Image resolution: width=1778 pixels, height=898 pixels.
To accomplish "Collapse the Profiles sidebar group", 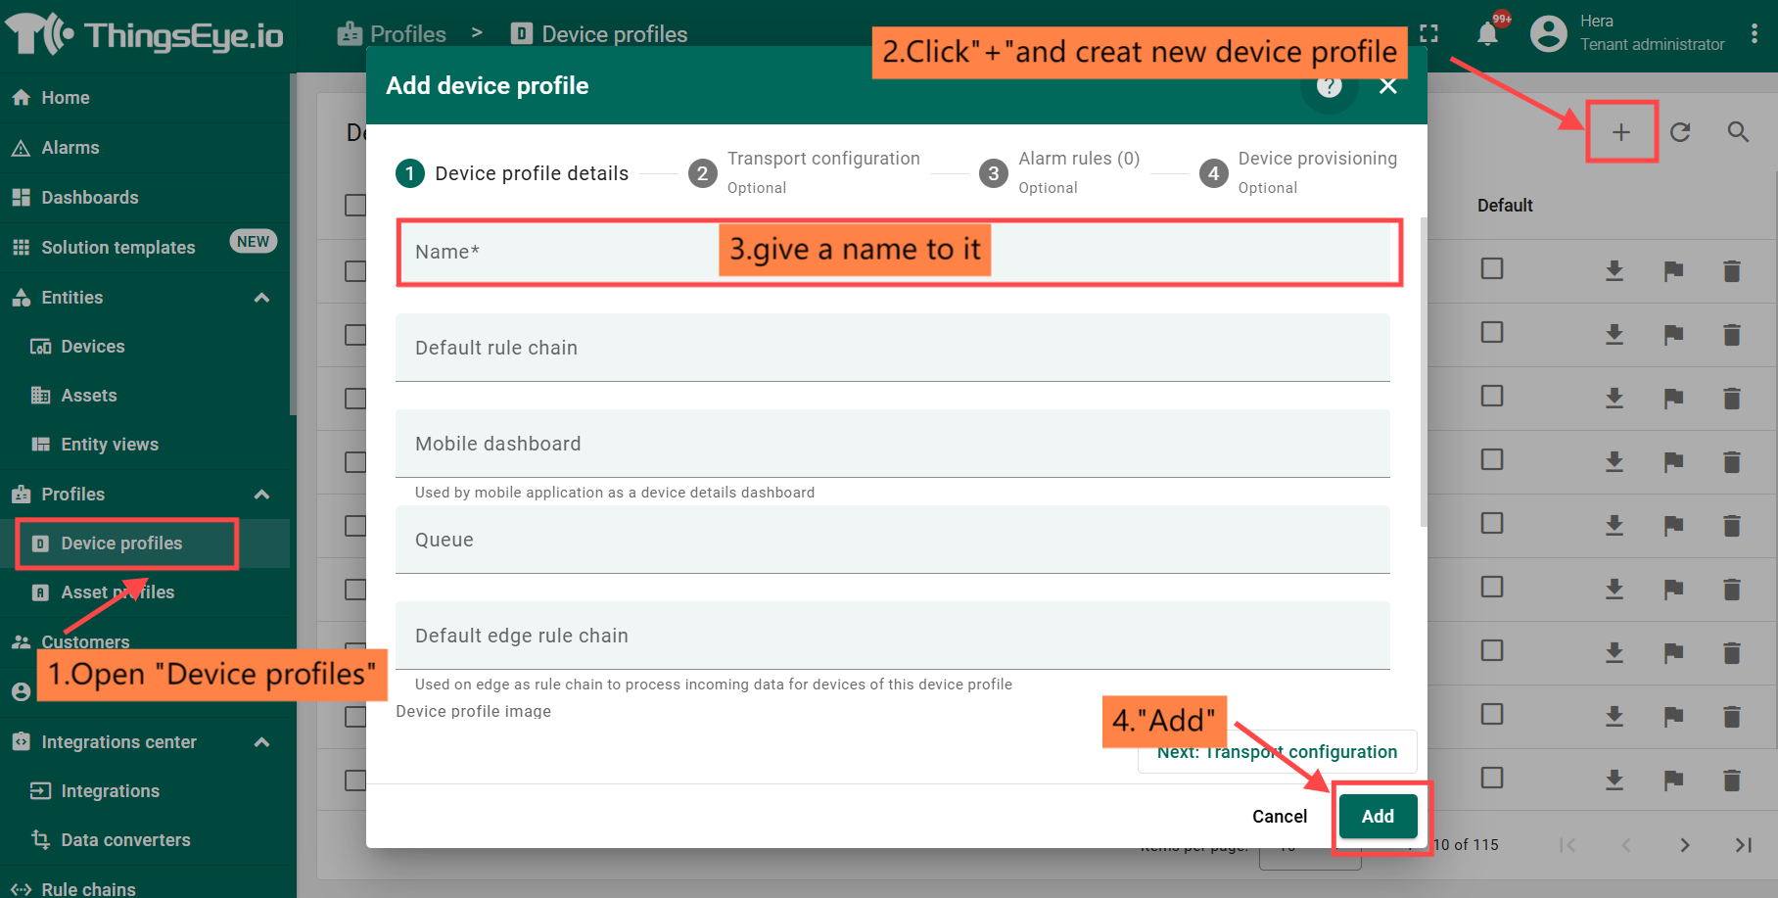I will coord(261,495).
